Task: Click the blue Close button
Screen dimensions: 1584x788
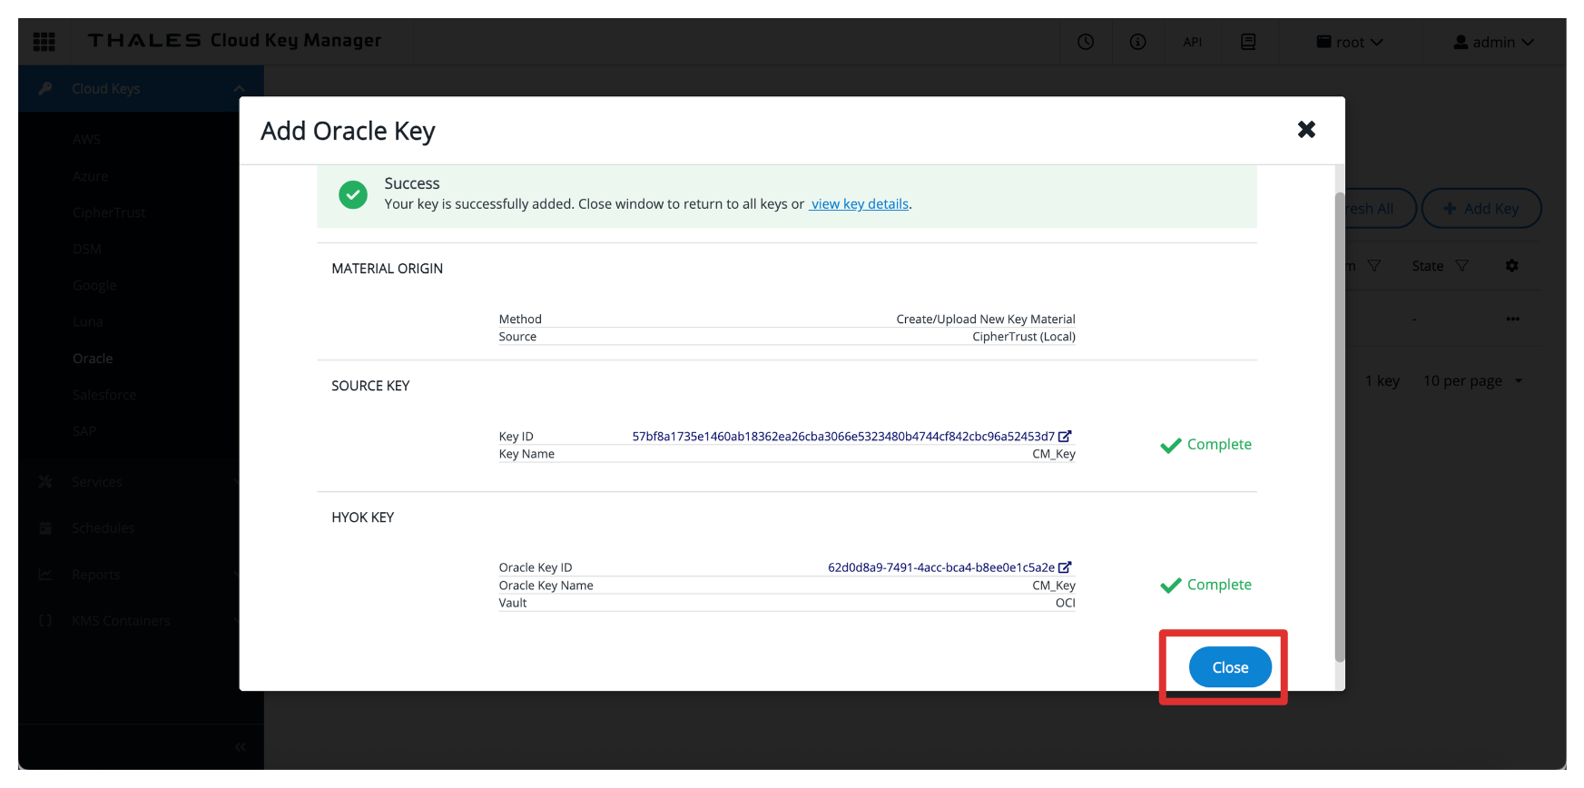Action: (1230, 667)
